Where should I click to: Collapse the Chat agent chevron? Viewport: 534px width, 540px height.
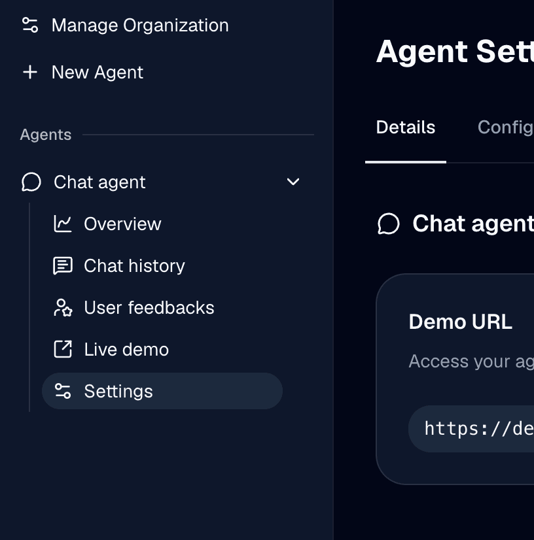click(x=293, y=182)
